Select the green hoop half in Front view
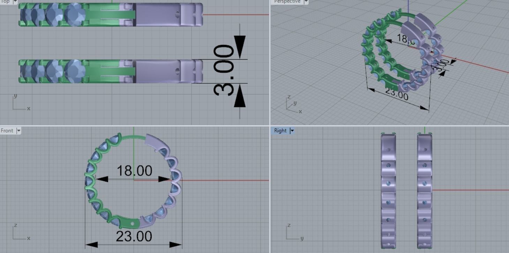The width and height of the screenshot is (509, 253). pos(89,181)
